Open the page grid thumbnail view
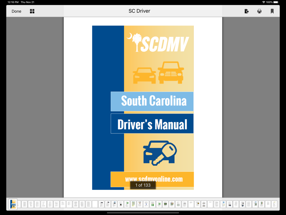 pos(32,11)
